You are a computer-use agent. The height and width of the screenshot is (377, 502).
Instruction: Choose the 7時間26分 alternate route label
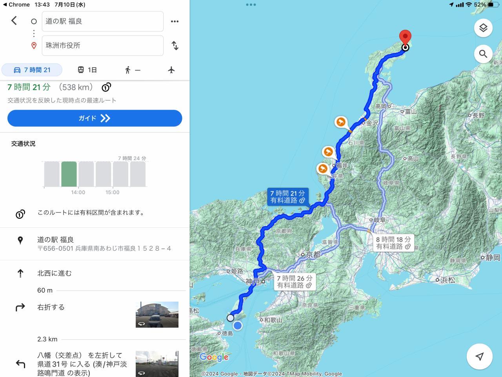295,282
